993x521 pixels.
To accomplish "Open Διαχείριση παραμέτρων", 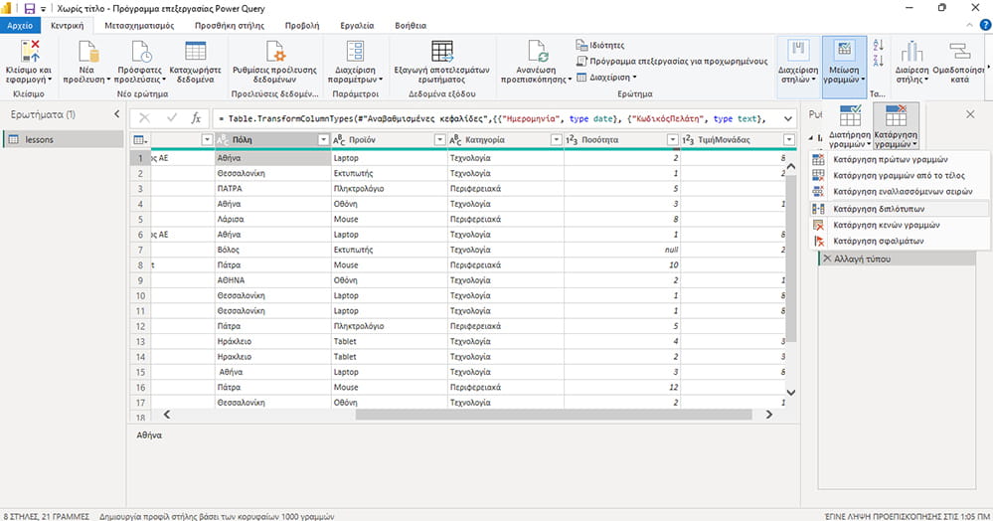I will tap(355, 62).
